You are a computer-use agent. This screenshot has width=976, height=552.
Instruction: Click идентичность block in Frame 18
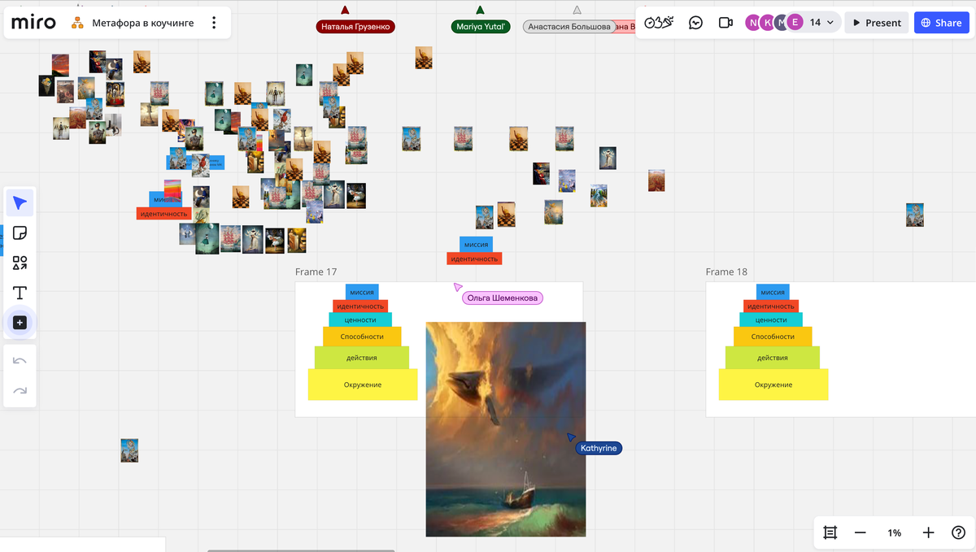click(x=771, y=306)
